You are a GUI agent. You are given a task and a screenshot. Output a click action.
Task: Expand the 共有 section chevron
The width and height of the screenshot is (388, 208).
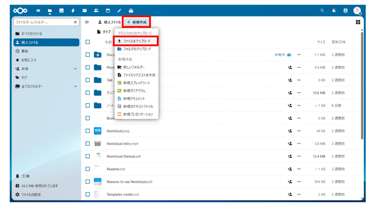(x=75, y=69)
